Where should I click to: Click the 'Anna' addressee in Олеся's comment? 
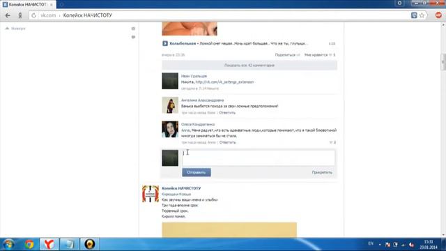point(185,130)
